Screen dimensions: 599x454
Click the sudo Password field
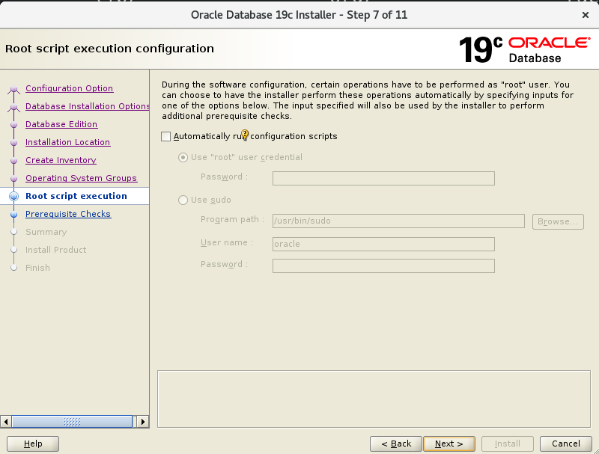[x=383, y=266]
